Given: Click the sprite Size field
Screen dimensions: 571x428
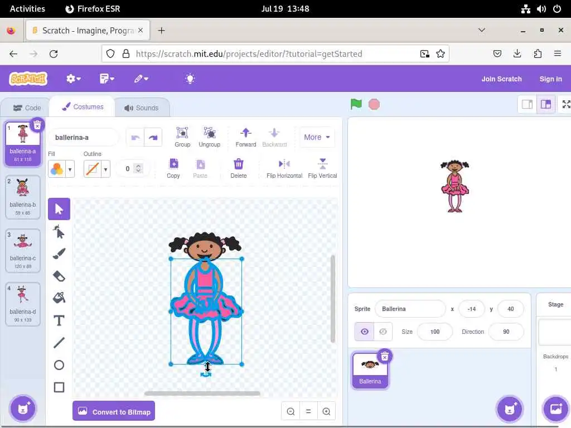Looking at the screenshot, I should click(x=435, y=332).
